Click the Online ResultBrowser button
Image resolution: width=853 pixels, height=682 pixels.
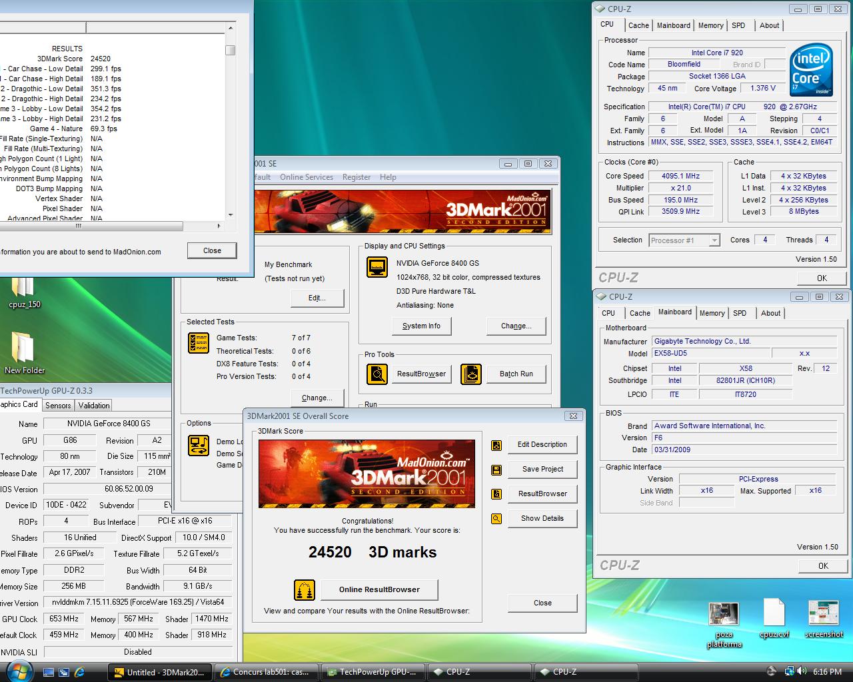379,589
